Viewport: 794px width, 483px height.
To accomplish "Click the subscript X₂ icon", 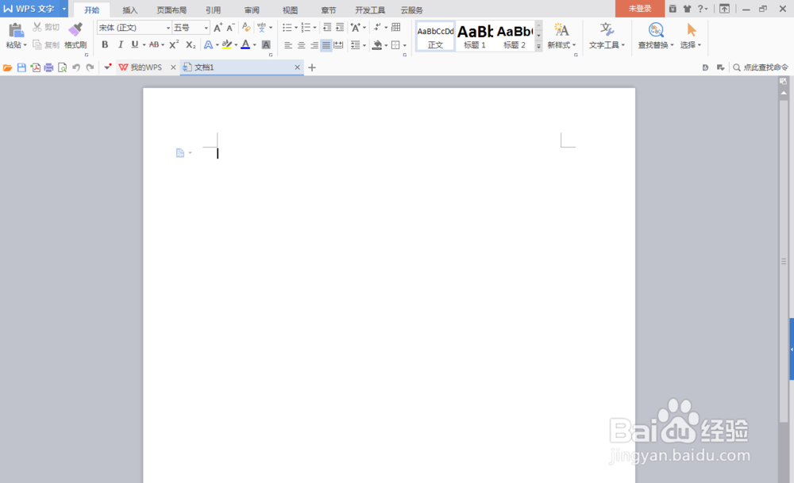I will point(191,44).
